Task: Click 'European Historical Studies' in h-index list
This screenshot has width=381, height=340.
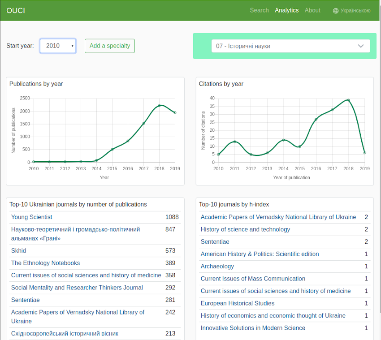Action: [x=237, y=303]
